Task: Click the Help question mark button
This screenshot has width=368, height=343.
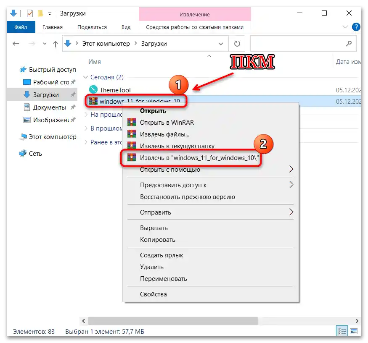Action: (356, 26)
